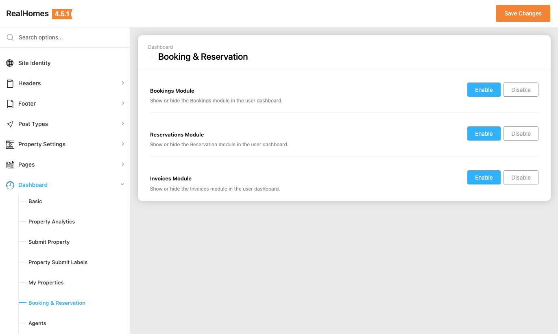Click the Dashboard gauge icon
Viewport: 558px width, 334px height.
pyautogui.click(x=10, y=185)
